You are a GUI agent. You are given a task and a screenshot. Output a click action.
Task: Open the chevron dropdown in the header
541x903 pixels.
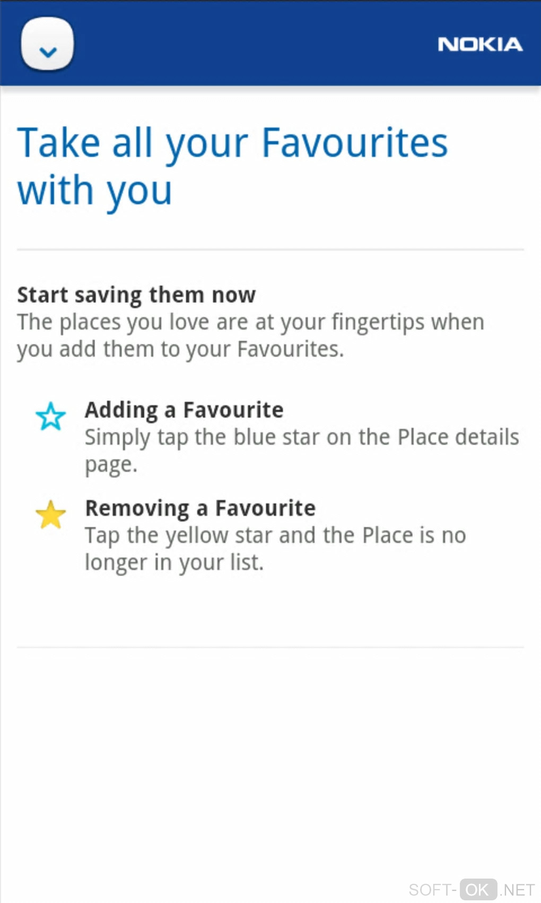click(x=47, y=44)
